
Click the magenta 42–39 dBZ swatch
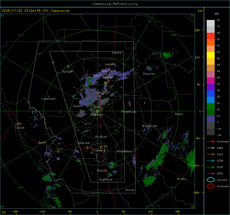coord(211,81)
